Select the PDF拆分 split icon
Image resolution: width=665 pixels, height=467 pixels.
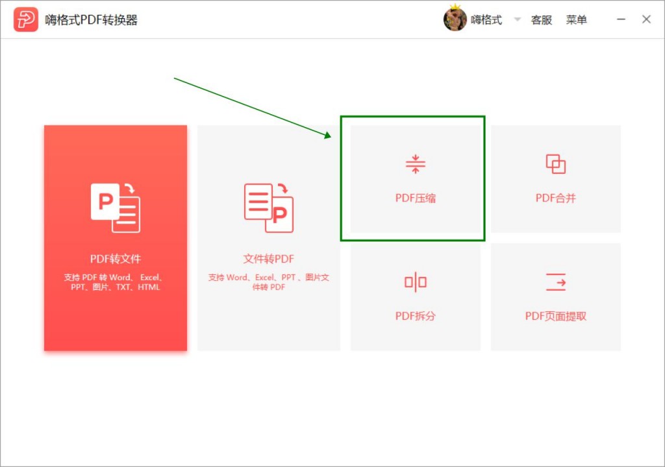(416, 282)
